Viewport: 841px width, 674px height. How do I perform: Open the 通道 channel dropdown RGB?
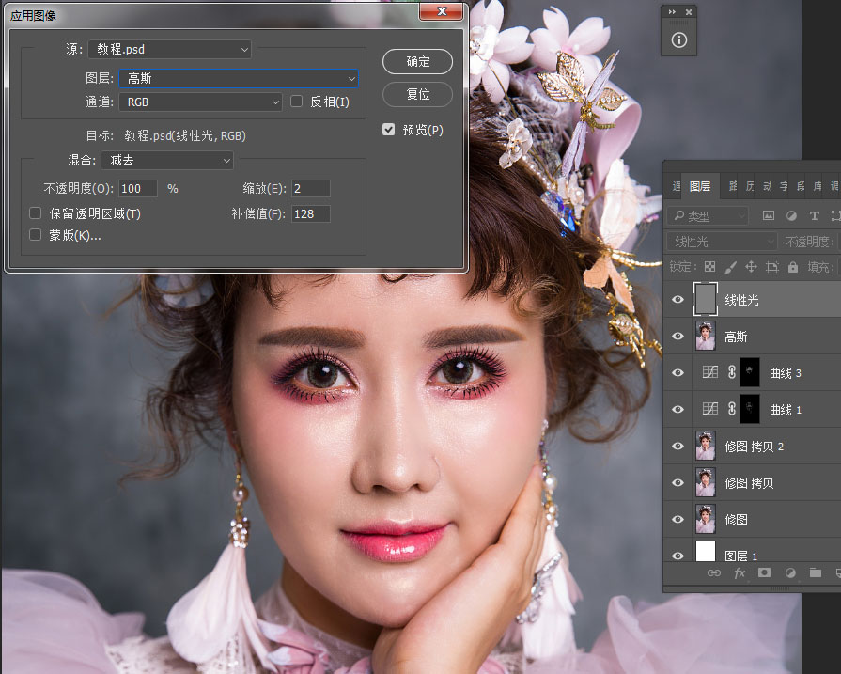point(200,102)
